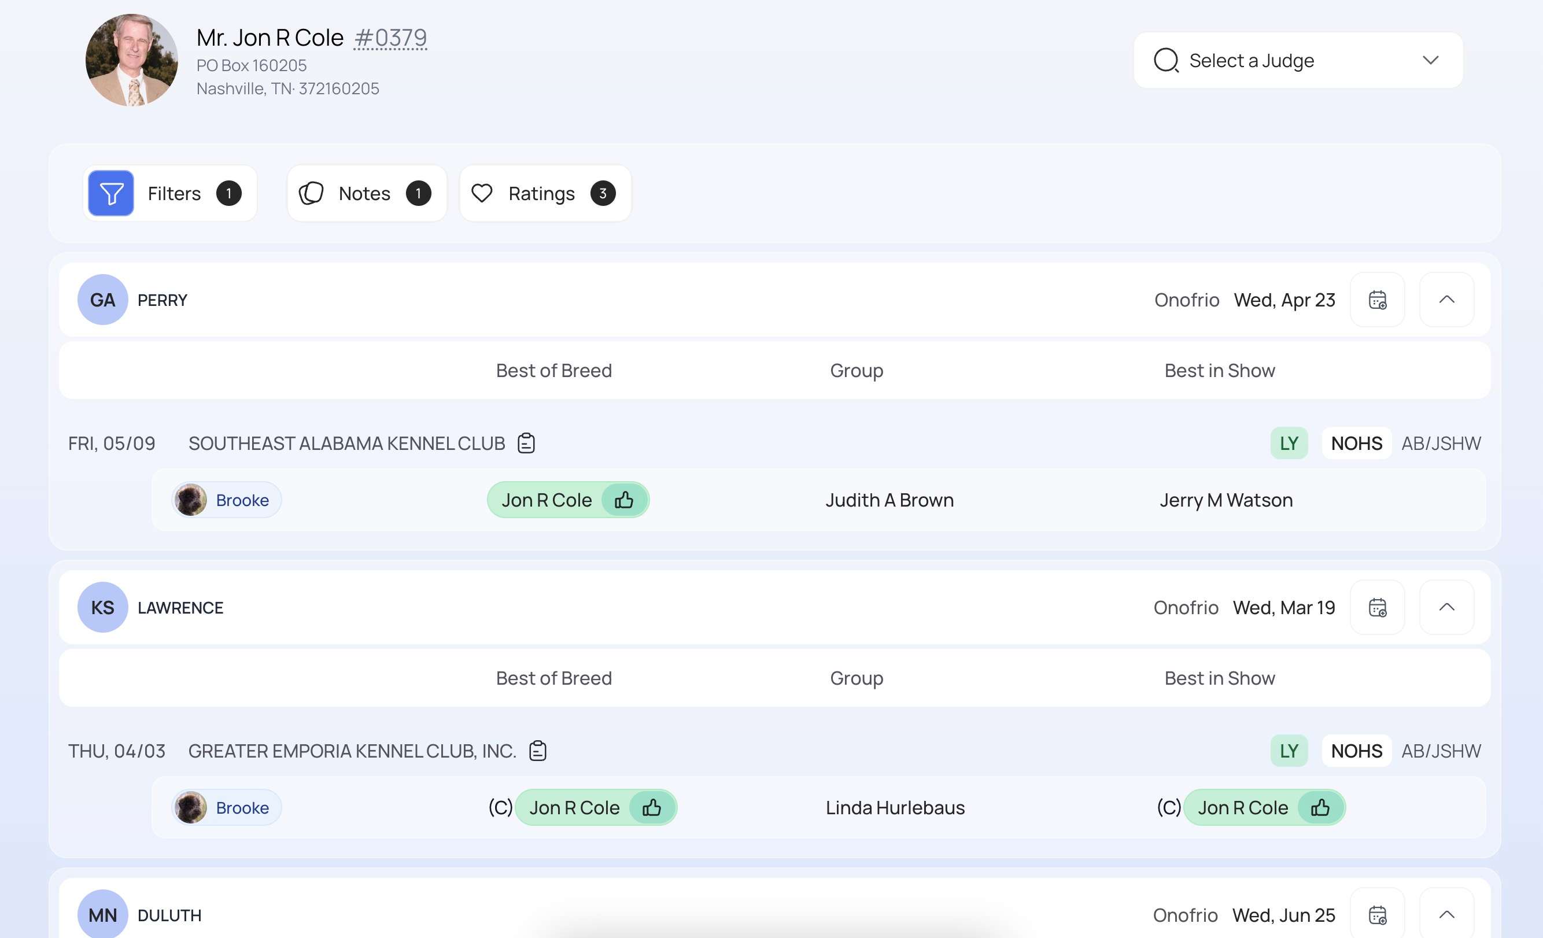Open clipboard note for Greater Emporia Kennel Club
Viewport: 1543px width, 938px height.
click(x=537, y=751)
